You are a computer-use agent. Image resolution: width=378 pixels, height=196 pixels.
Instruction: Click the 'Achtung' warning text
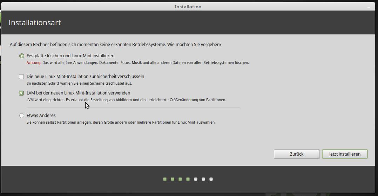34,63
